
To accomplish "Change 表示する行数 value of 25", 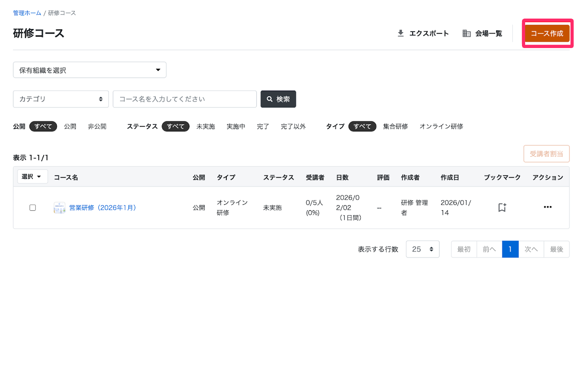I will pyautogui.click(x=423, y=249).
